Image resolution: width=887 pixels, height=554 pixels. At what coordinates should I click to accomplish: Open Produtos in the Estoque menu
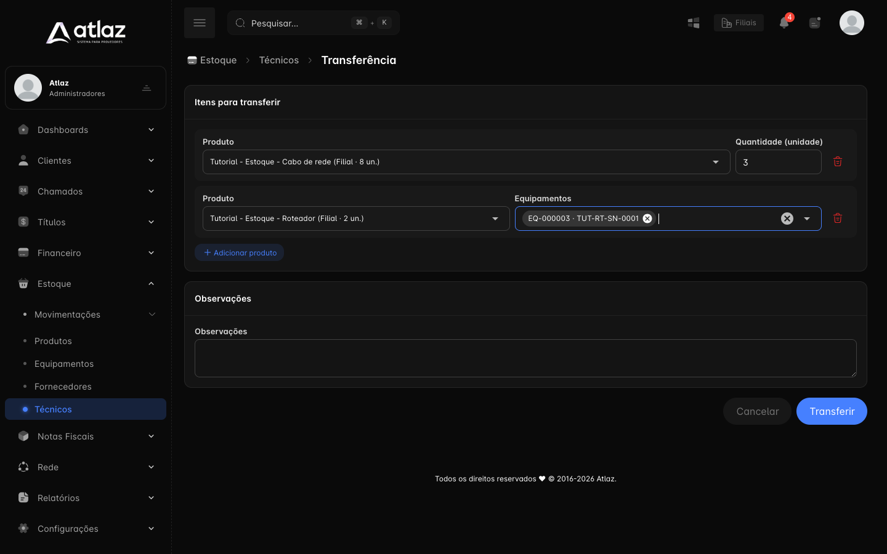click(53, 341)
